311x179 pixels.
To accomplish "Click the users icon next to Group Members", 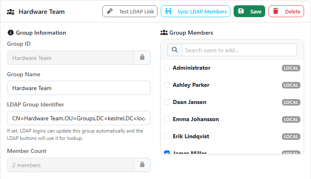I will 164,33.
